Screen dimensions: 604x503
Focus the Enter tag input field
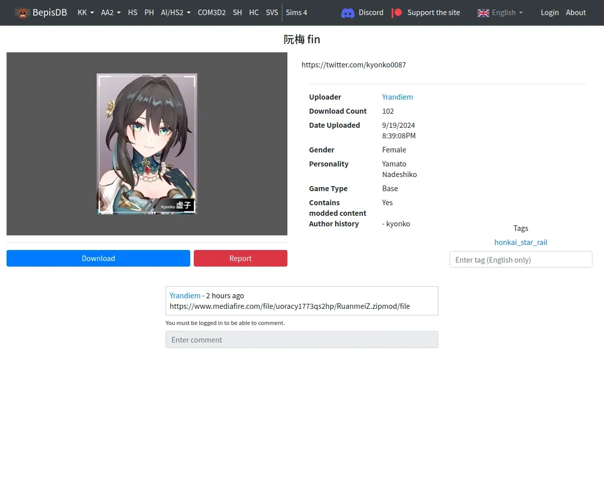pos(520,260)
